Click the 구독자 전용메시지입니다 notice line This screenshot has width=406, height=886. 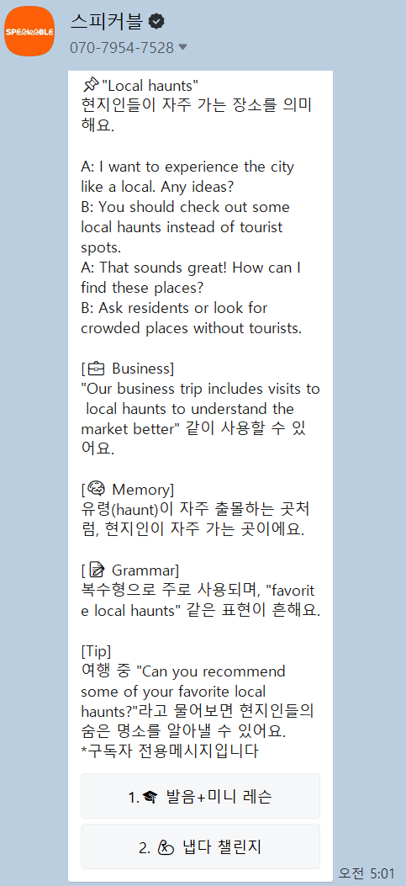pos(170,751)
